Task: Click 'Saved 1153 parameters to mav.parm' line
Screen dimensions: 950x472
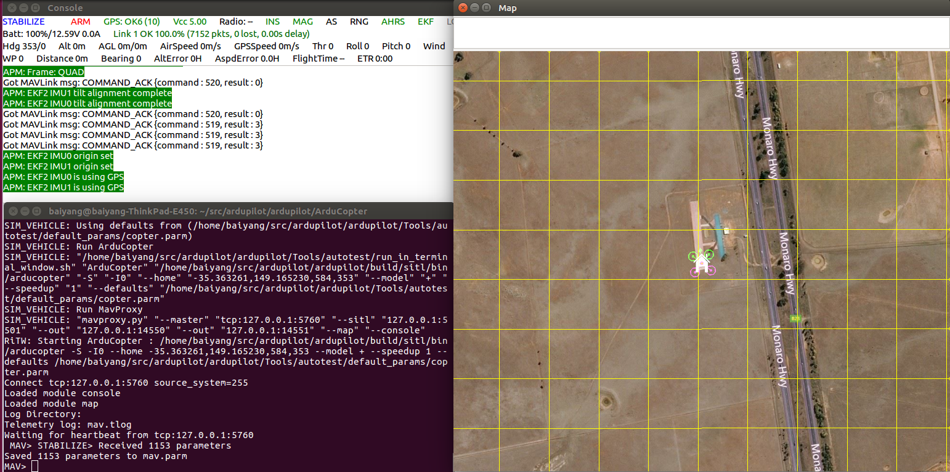Action: (95, 456)
